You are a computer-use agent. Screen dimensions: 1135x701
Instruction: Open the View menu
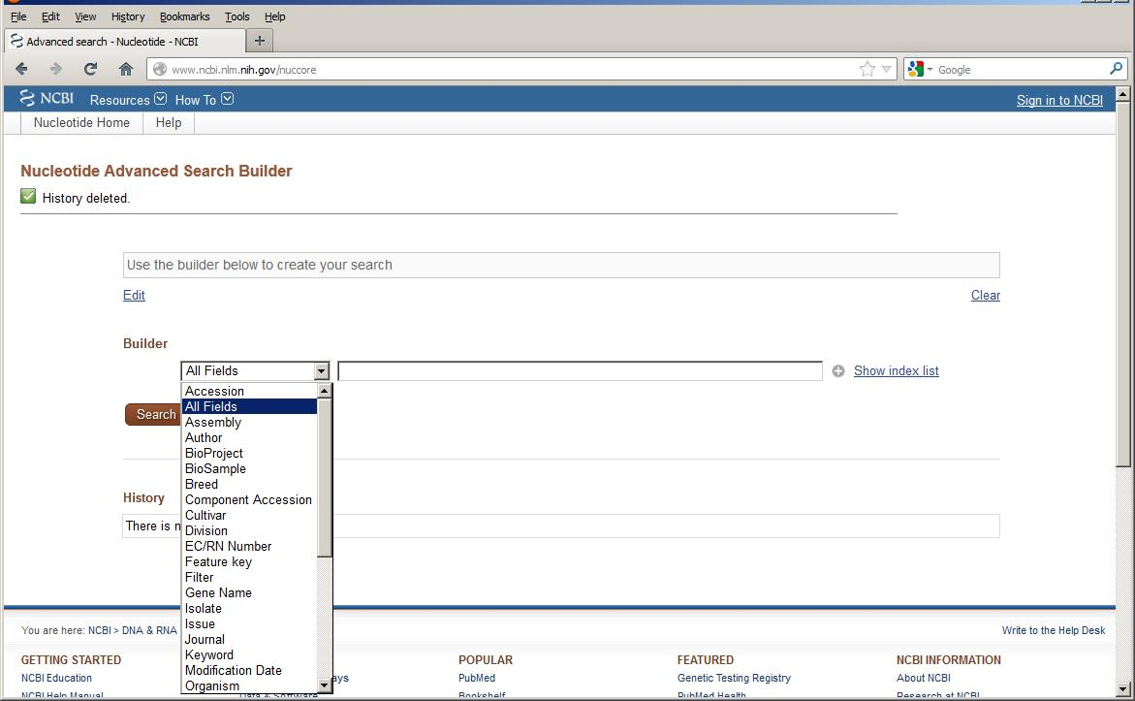pos(85,16)
